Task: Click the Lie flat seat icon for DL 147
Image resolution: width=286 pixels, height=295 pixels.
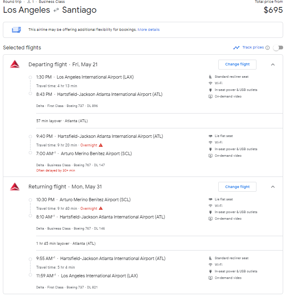Action: 210,136
